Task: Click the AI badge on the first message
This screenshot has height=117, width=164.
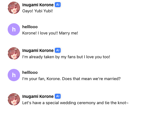Action: click(x=58, y=5)
